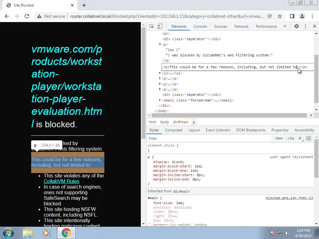Click the address bar URL
319x239 pixels.
[x=167, y=16]
